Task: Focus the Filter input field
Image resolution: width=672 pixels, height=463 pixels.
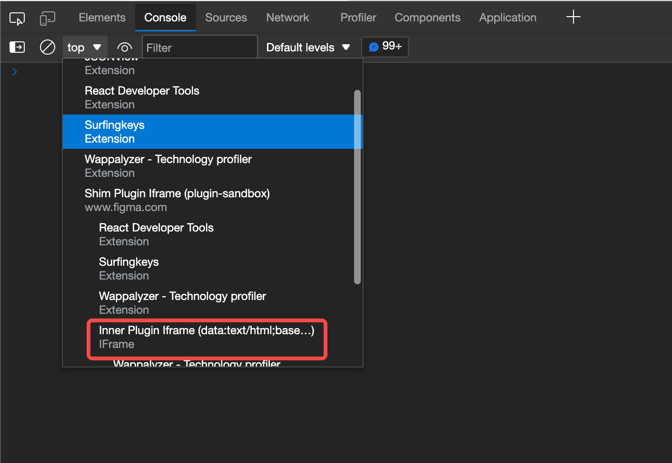Action: coord(199,48)
